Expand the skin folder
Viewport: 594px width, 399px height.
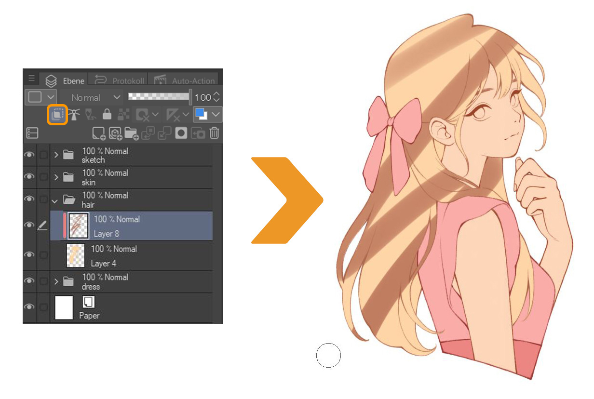pos(56,177)
